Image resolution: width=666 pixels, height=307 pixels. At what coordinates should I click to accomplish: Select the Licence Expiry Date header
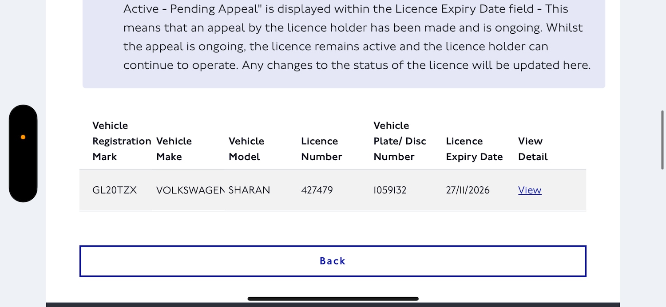pyautogui.click(x=474, y=149)
